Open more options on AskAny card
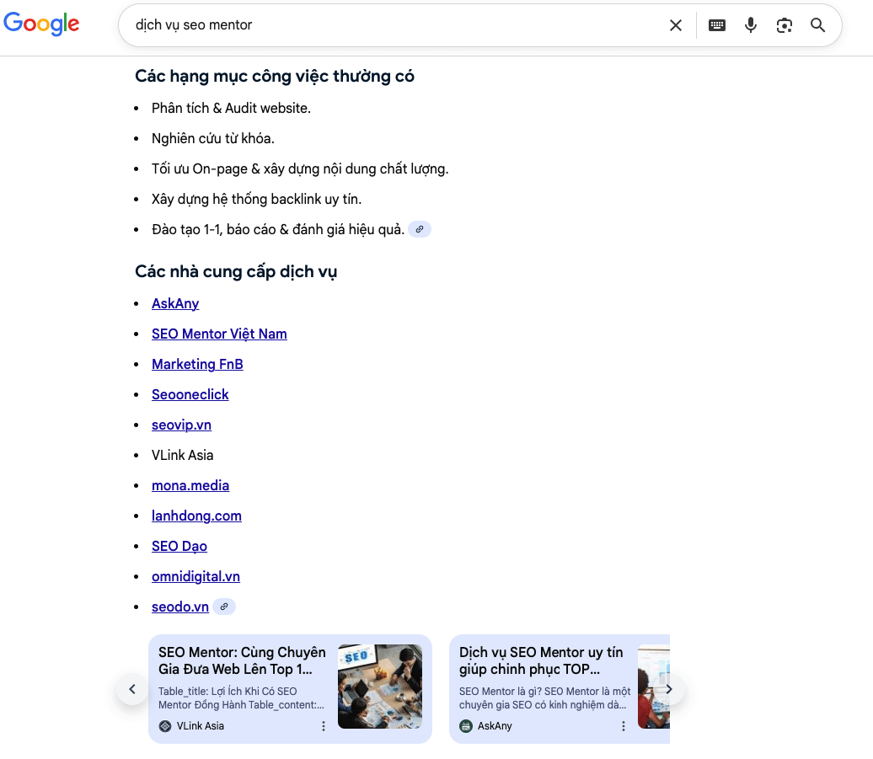The image size is (873, 759). point(624,726)
